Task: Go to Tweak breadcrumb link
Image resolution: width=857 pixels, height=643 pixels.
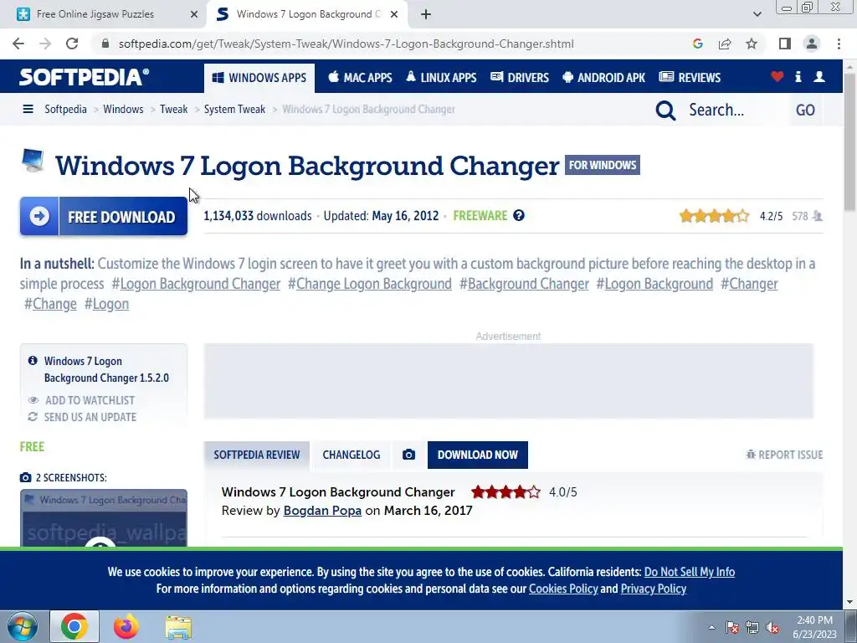Action: point(174,110)
